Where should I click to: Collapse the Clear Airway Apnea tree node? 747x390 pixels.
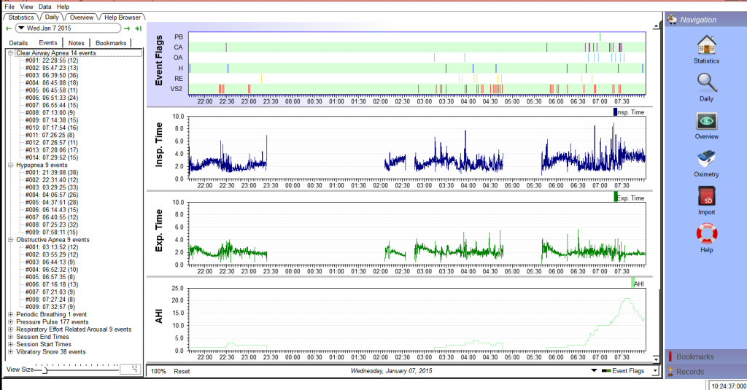(x=10, y=53)
